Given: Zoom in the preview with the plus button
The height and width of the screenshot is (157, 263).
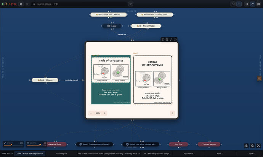Looking at the screenshot, I should 105,113.
